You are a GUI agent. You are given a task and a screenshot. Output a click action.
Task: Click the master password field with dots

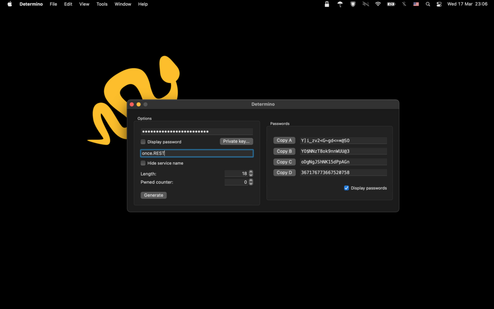(197, 131)
